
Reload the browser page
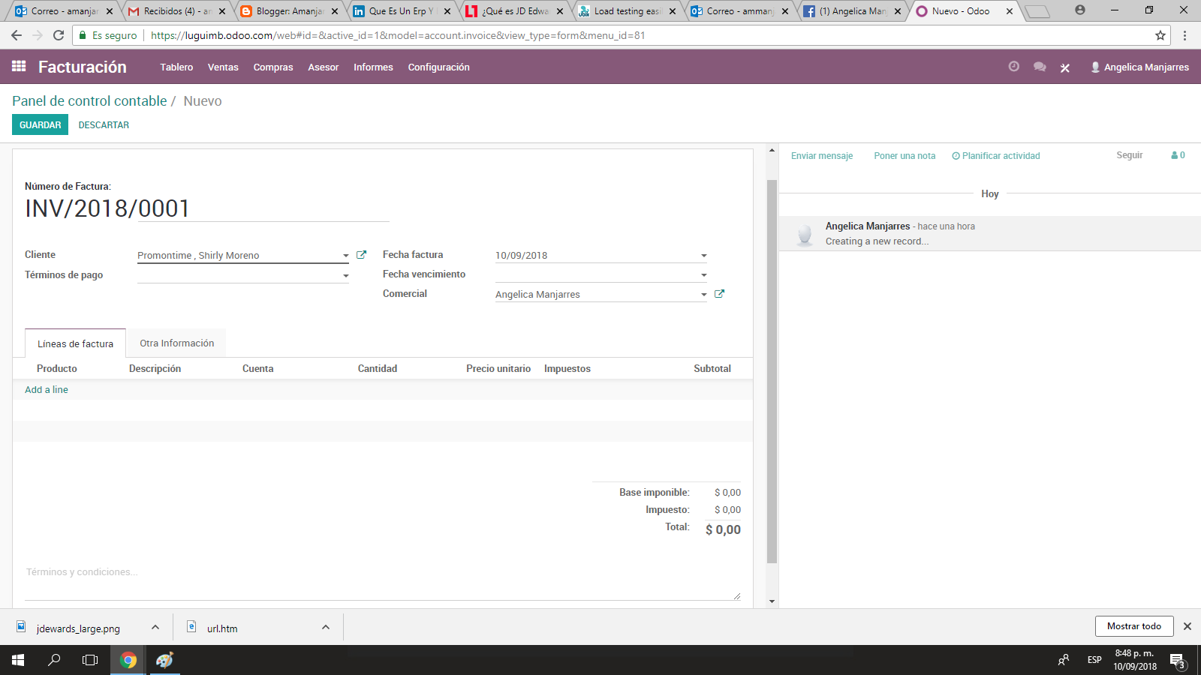point(59,35)
